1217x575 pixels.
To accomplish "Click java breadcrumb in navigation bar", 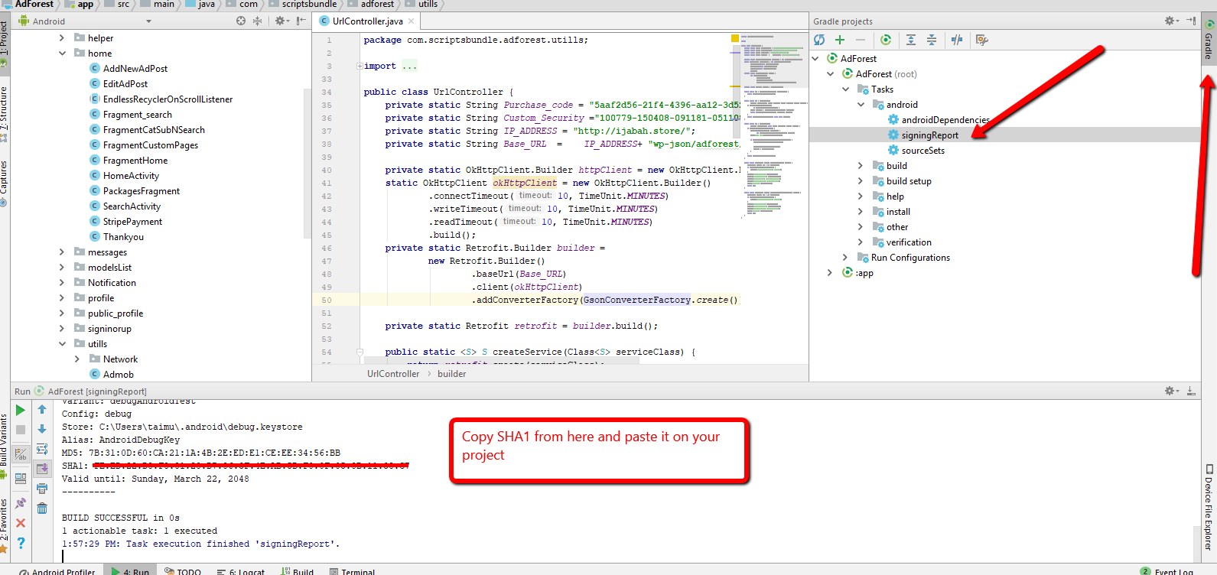I will pos(200,4).
